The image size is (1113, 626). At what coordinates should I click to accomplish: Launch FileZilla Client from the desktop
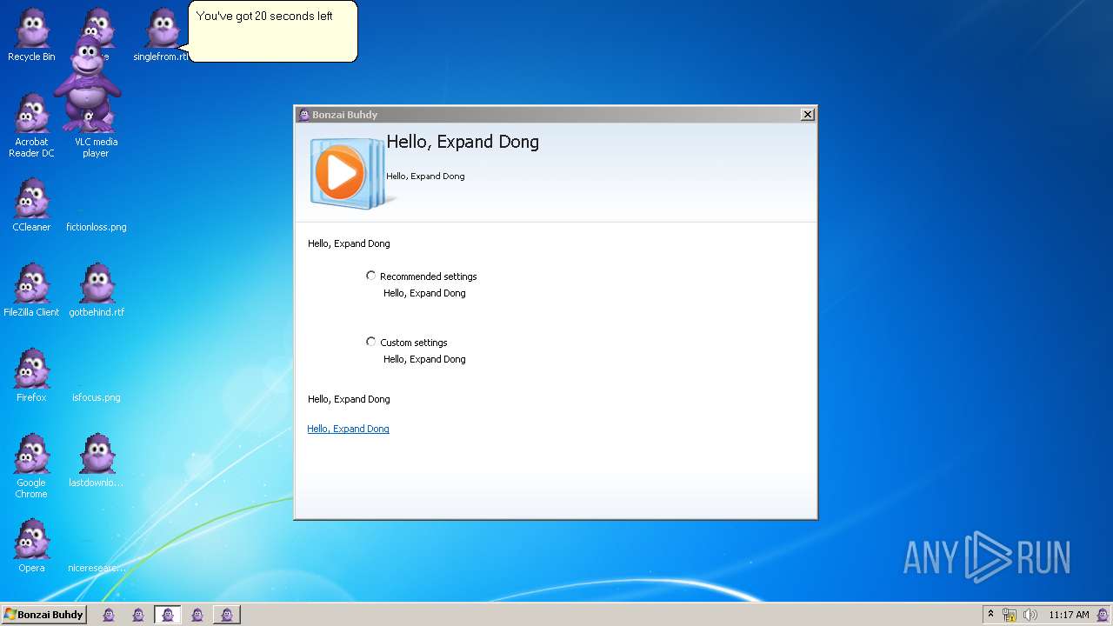pos(31,290)
